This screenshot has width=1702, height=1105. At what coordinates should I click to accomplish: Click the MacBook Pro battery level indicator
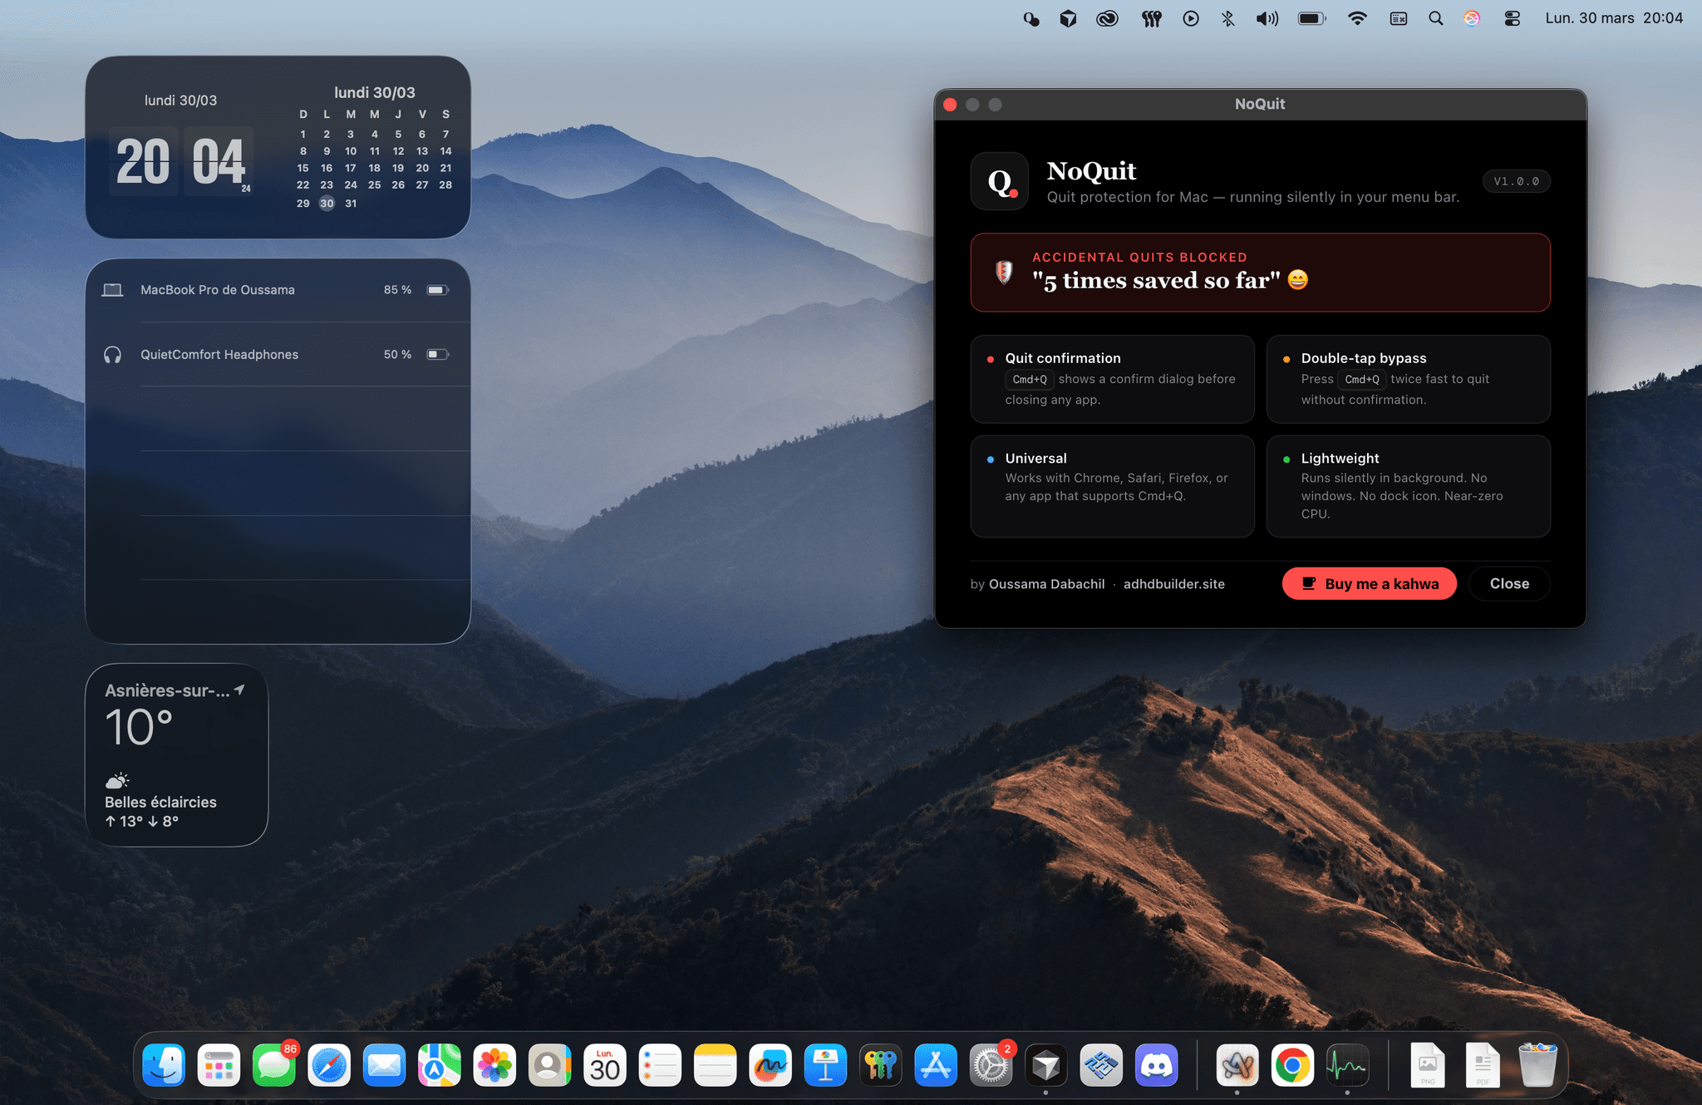coord(436,289)
